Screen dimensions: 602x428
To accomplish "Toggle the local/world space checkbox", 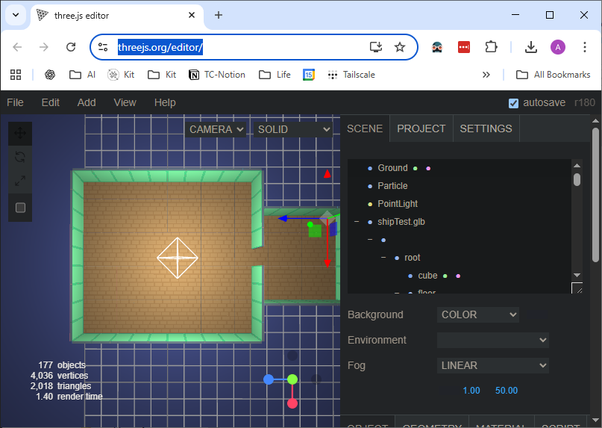I will pos(20,208).
